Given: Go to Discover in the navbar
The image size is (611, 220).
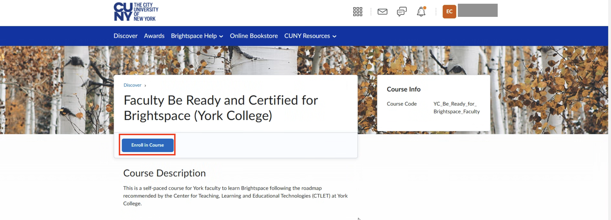Looking at the screenshot, I should click(x=125, y=36).
